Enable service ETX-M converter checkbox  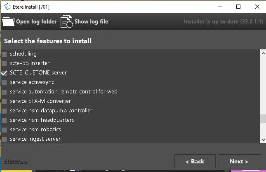[5, 101]
